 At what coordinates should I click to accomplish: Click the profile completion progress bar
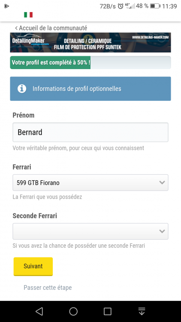click(90, 62)
